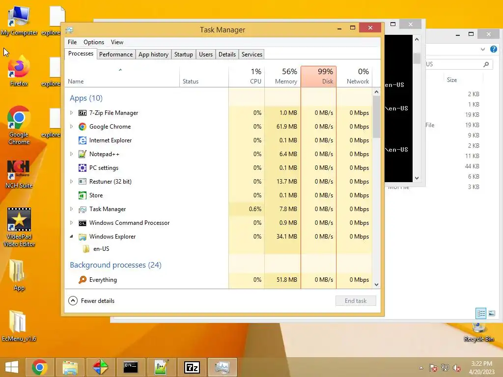
Task: Click the Task Manager taskbar icon
Action: pyautogui.click(x=223, y=367)
